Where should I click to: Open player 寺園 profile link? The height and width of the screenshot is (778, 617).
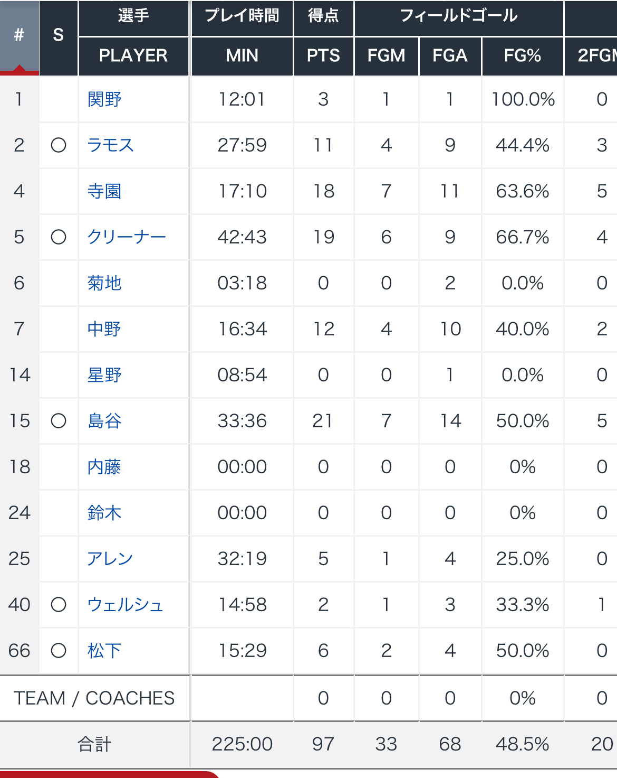pyautogui.click(x=104, y=191)
